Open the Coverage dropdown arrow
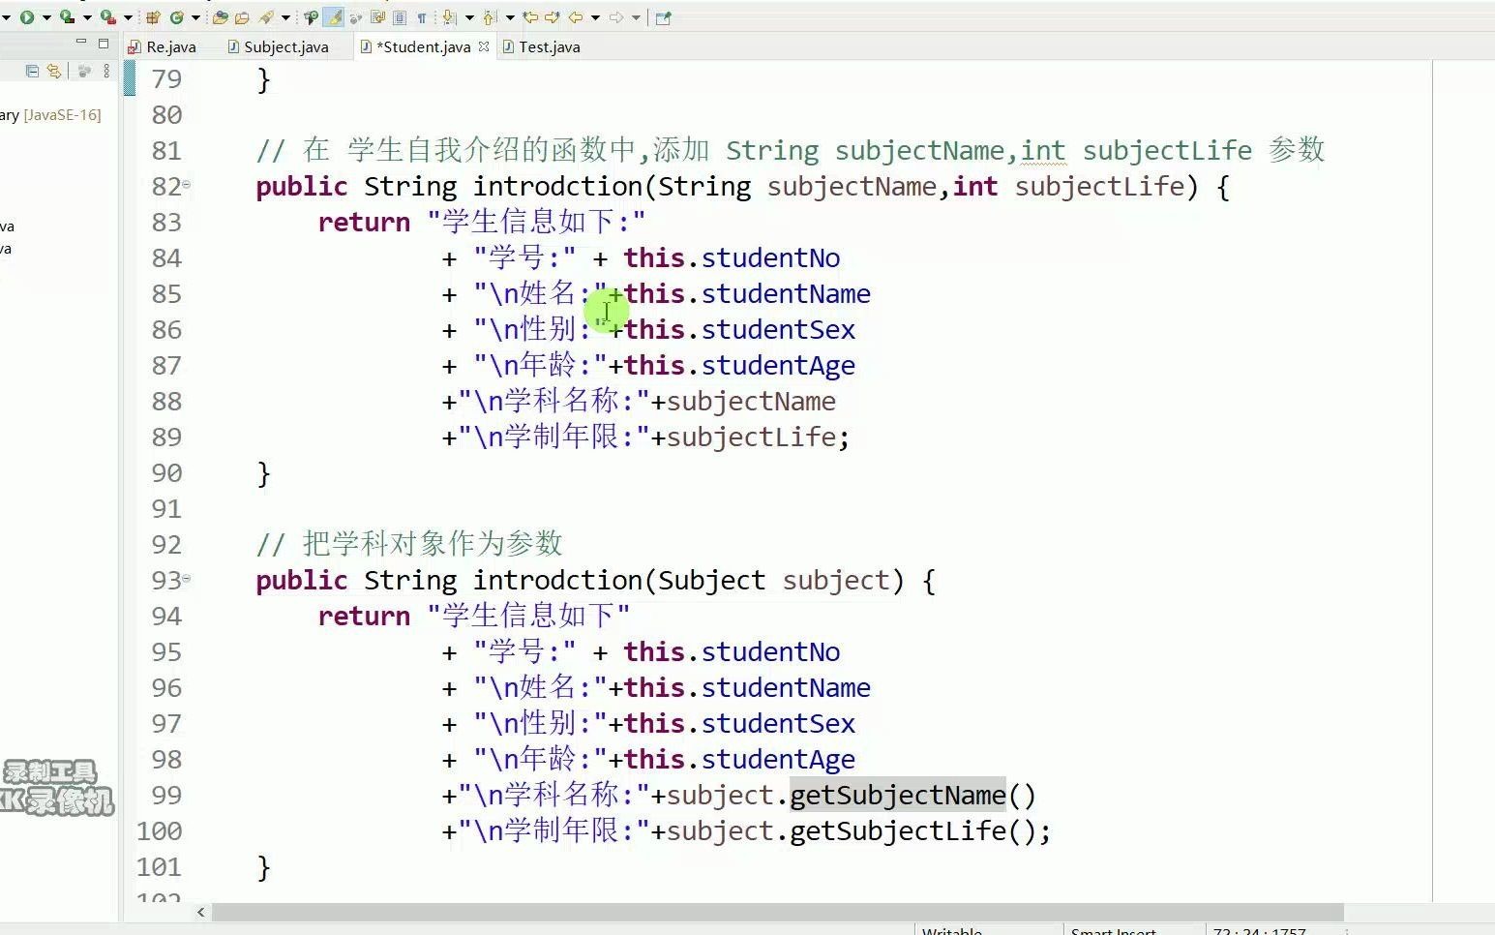This screenshot has width=1495, height=935. pyautogui.click(x=88, y=17)
